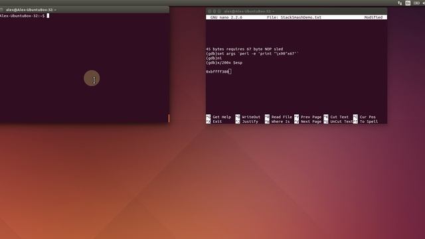Click the Where Is shortcut in nano

(278, 121)
